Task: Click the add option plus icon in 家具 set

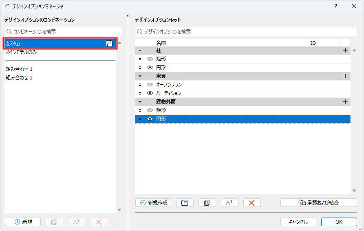Action: [345, 76]
